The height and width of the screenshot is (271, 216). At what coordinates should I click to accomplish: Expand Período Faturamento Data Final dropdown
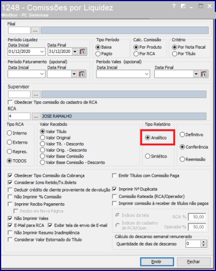[74, 74]
